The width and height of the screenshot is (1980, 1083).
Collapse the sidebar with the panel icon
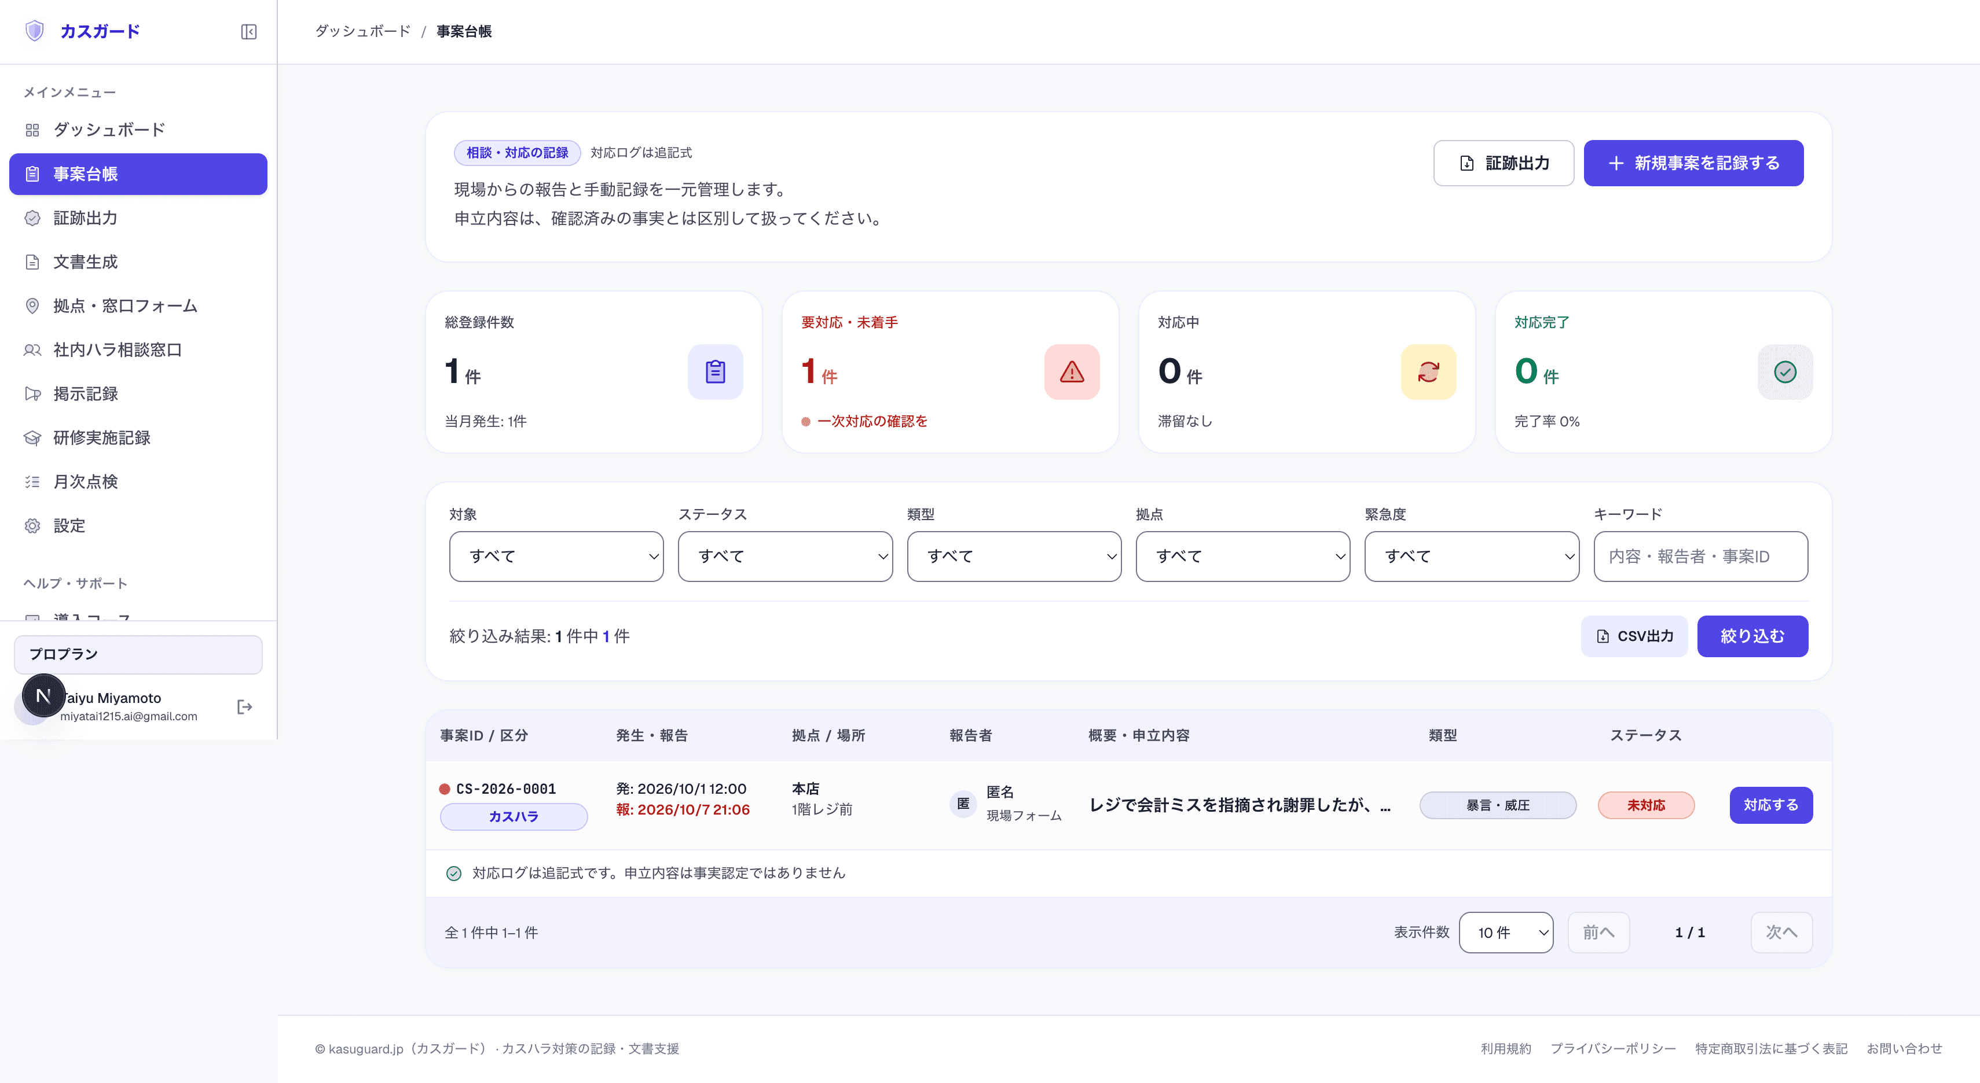pos(248,31)
